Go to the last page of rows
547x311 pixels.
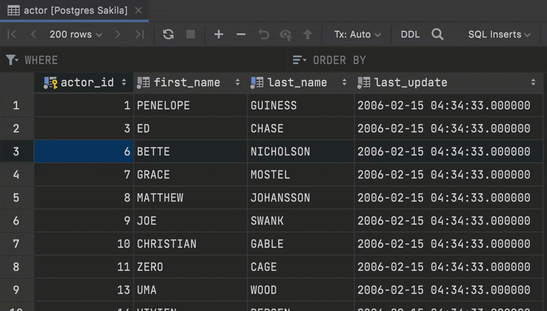(139, 35)
